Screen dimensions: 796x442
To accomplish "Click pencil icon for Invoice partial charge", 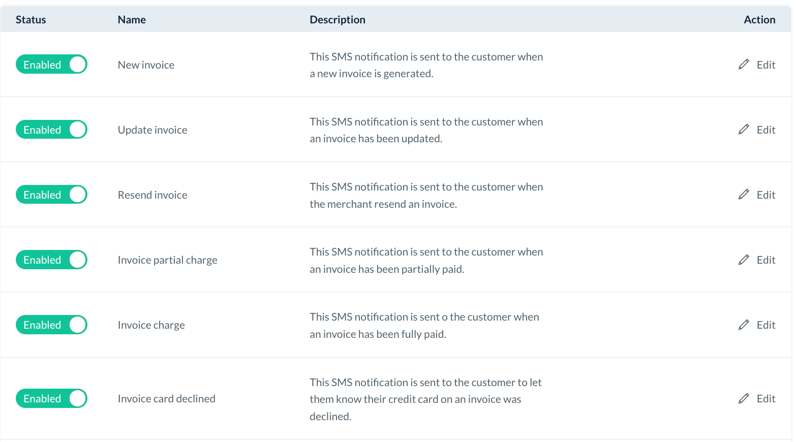I will point(744,260).
